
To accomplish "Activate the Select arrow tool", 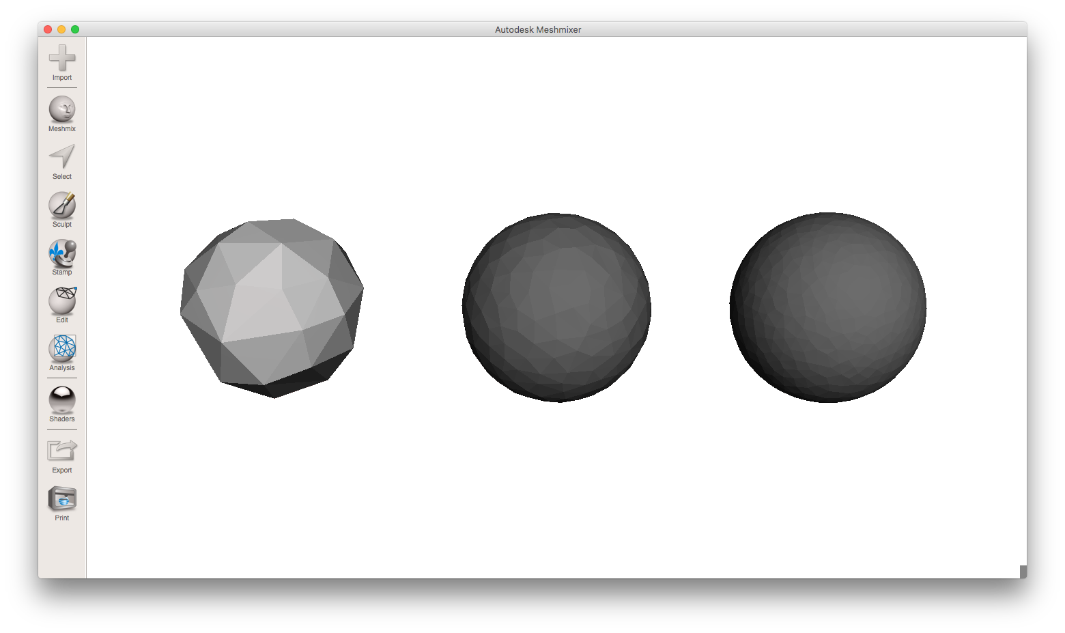I will pos(62,156).
